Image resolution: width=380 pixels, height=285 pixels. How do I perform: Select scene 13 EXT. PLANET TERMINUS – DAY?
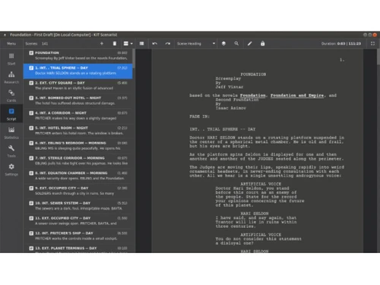pyautogui.click(x=78, y=249)
